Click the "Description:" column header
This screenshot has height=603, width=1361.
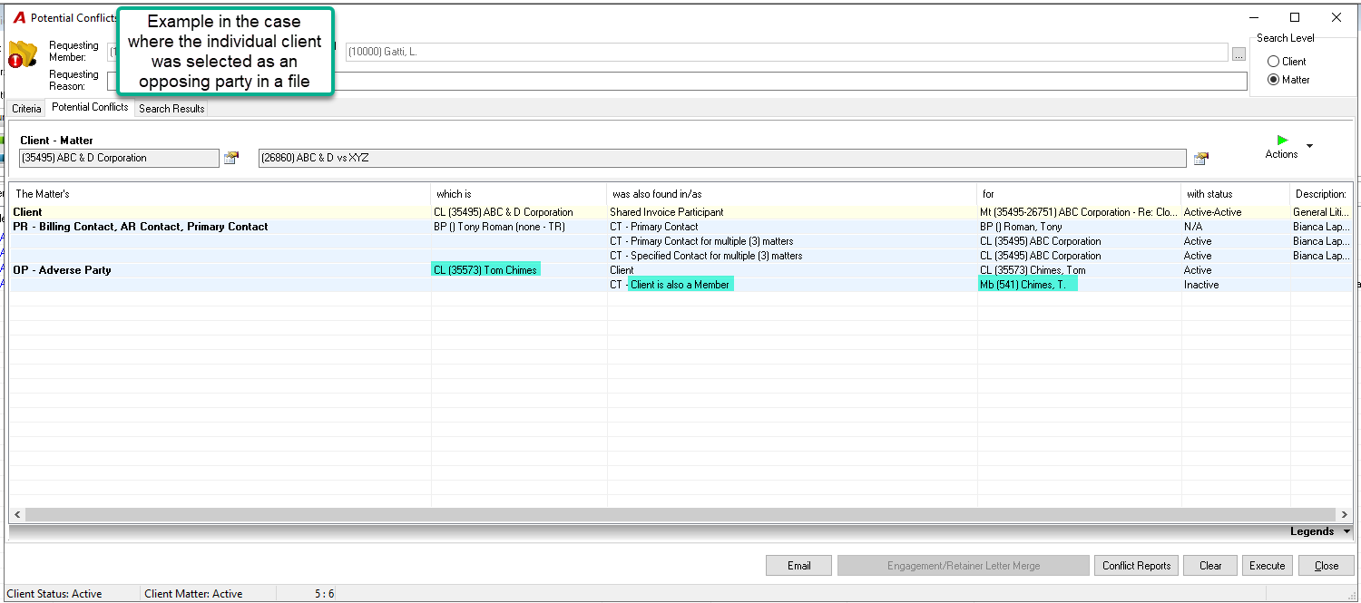pos(1320,194)
